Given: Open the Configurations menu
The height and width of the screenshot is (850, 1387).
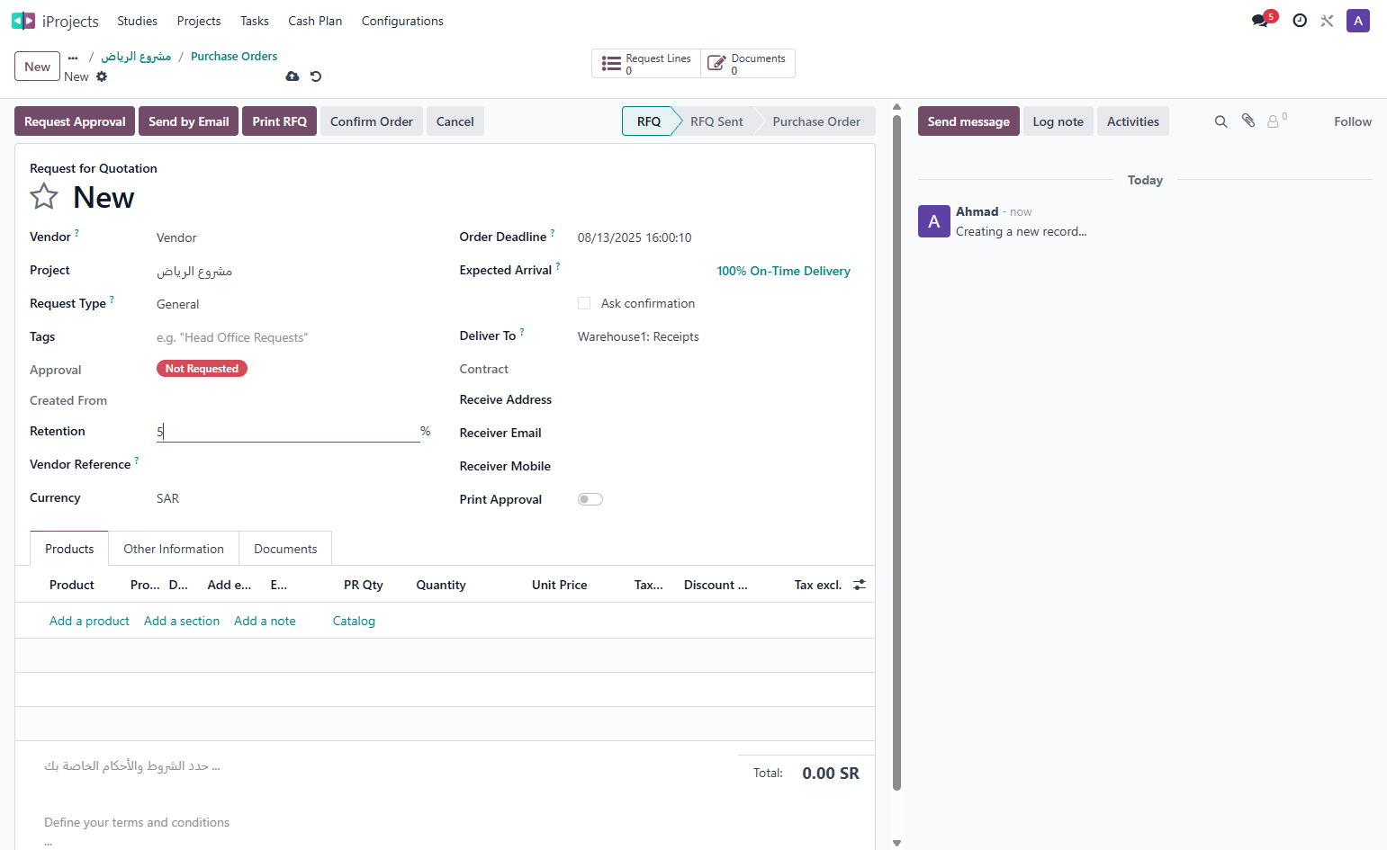Looking at the screenshot, I should pyautogui.click(x=402, y=21).
